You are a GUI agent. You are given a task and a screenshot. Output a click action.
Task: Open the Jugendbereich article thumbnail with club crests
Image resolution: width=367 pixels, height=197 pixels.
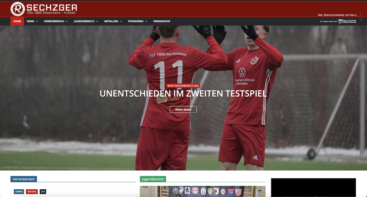pyautogui.click(x=203, y=192)
